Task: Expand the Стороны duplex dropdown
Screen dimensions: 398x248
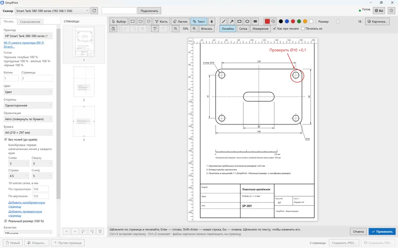Action: pos(28,105)
